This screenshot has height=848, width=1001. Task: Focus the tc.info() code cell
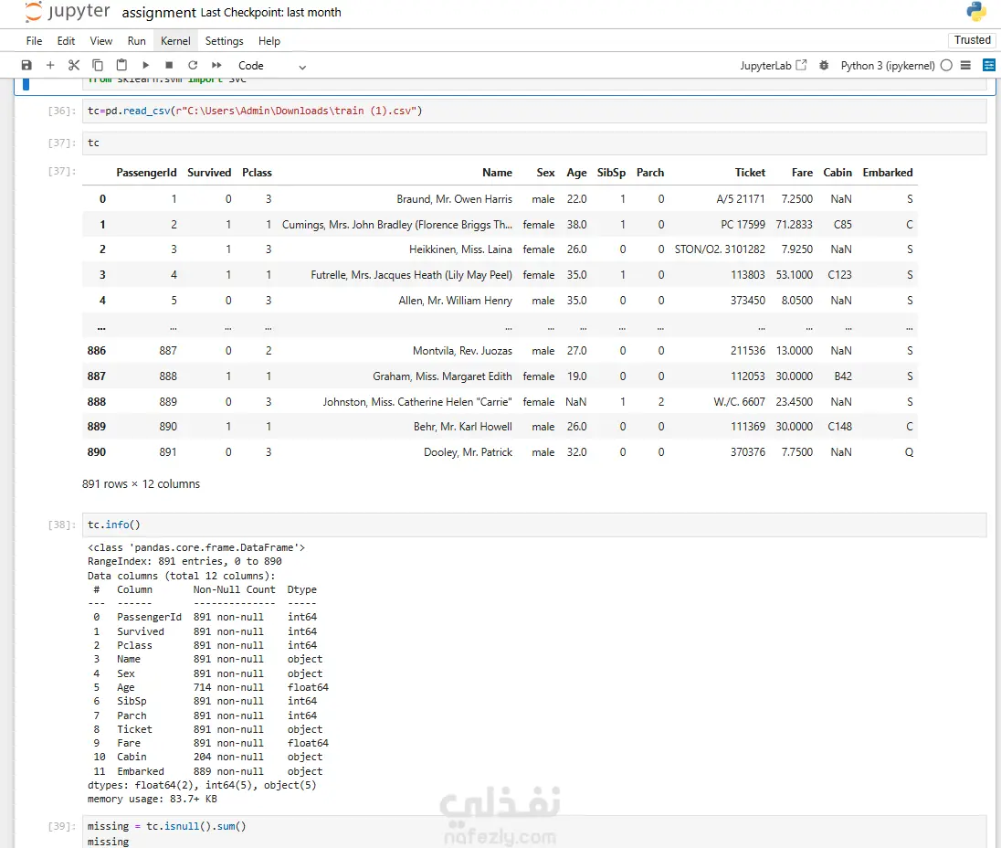[x=533, y=525]
